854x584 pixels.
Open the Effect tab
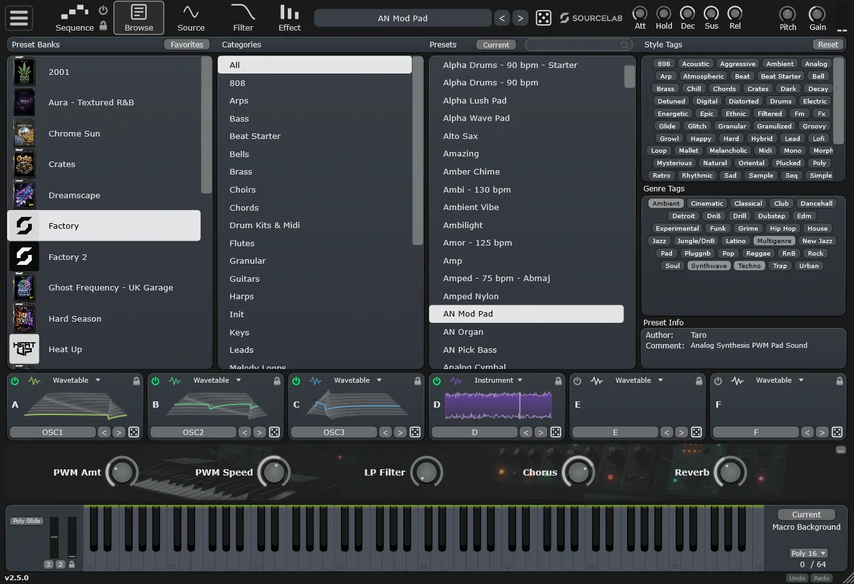pos(289,18)
